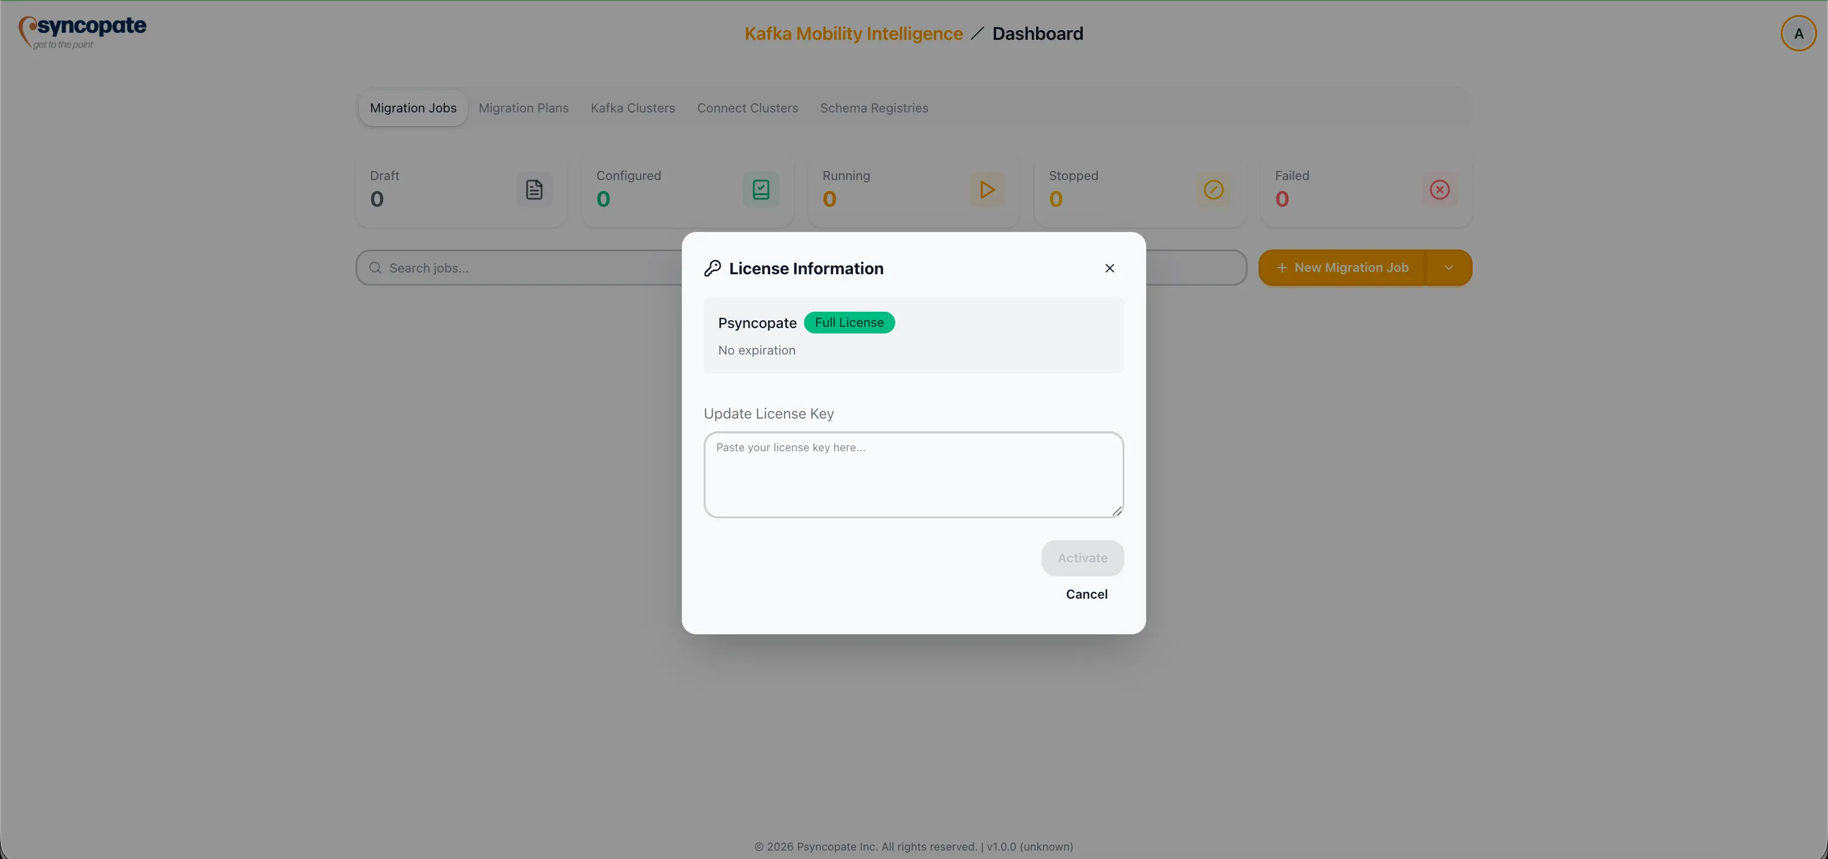Click the Stopped ban icon
The image size is (1828, 859).
click(1213, 190)
